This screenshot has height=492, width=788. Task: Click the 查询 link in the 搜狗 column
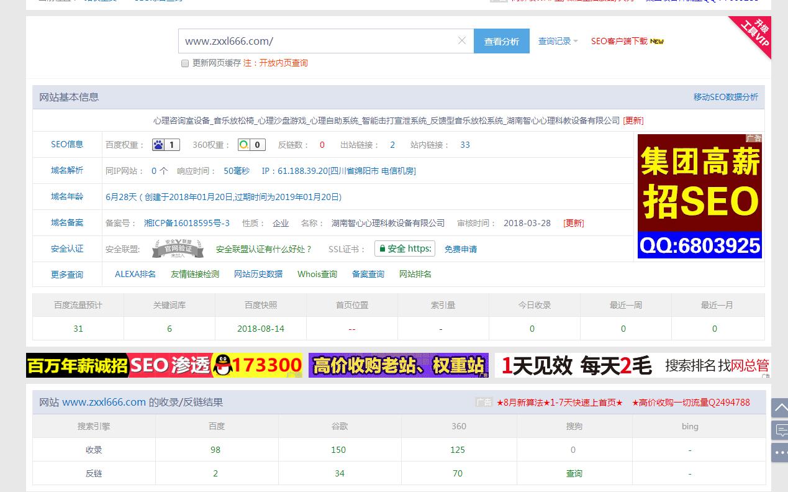pyautogui.click(x=574, y=473)
